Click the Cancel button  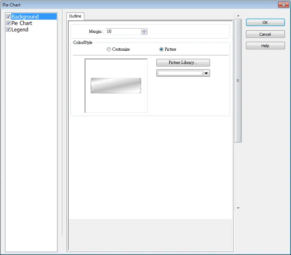(x=265, y=34)
